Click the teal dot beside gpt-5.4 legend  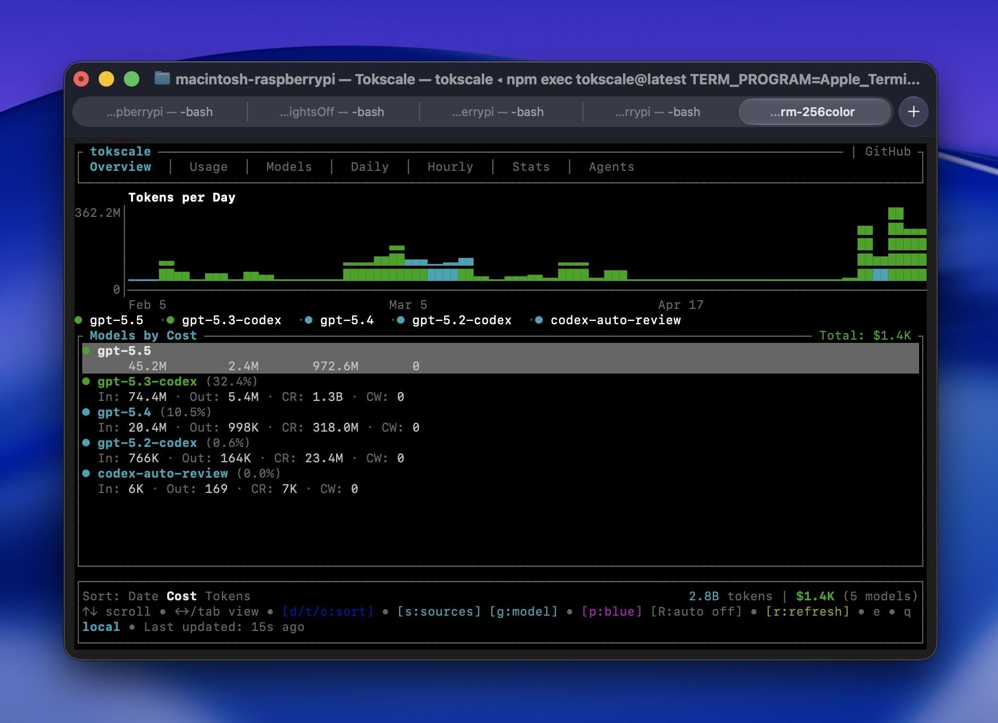coord(309,320)
